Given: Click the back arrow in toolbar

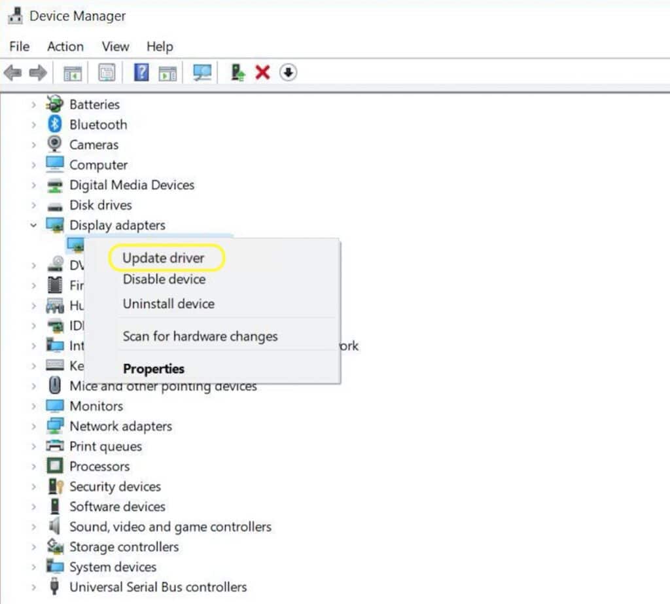Looking at the screenshot, I should click(12, 73).
